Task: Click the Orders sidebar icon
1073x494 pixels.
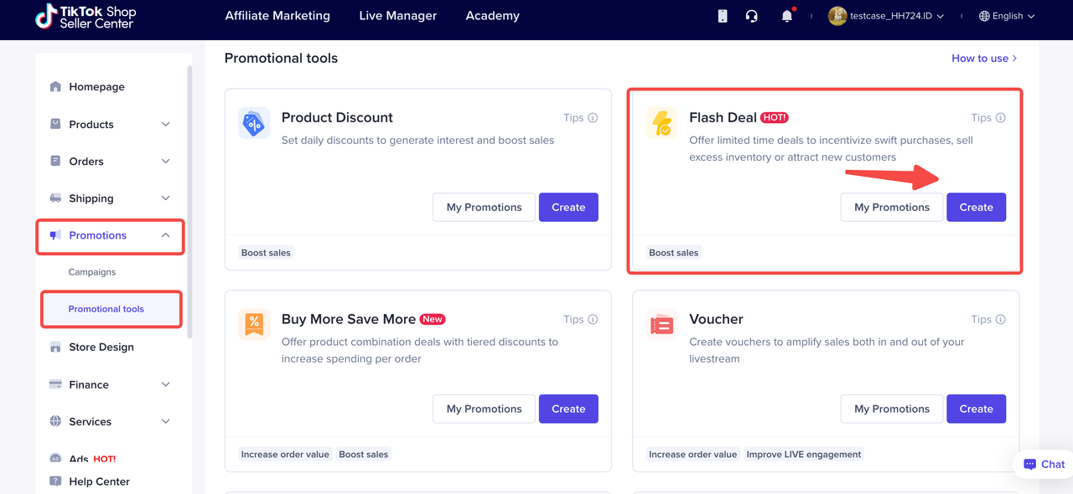Action: click(55, 161)
